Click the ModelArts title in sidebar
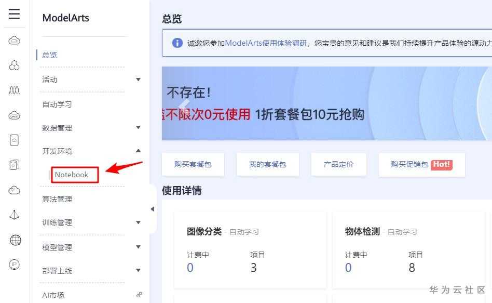The width and height of the screenshot is (492, 303). click(x=65, y=18)
